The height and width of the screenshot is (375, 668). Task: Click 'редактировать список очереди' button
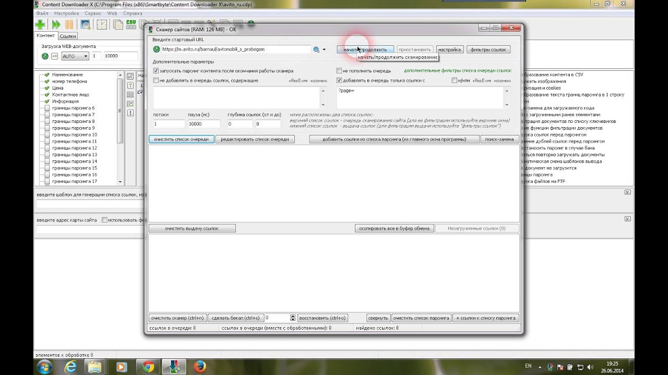pyautogui.click(x=255, y=139)
